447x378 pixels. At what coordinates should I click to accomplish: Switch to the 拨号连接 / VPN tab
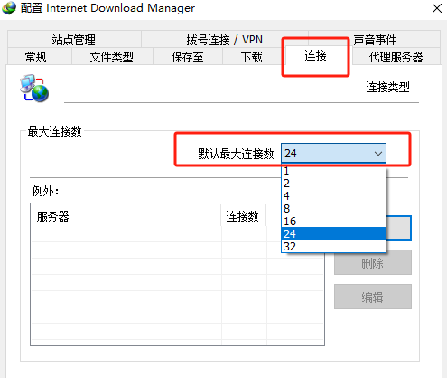click(x=224, y=40)
